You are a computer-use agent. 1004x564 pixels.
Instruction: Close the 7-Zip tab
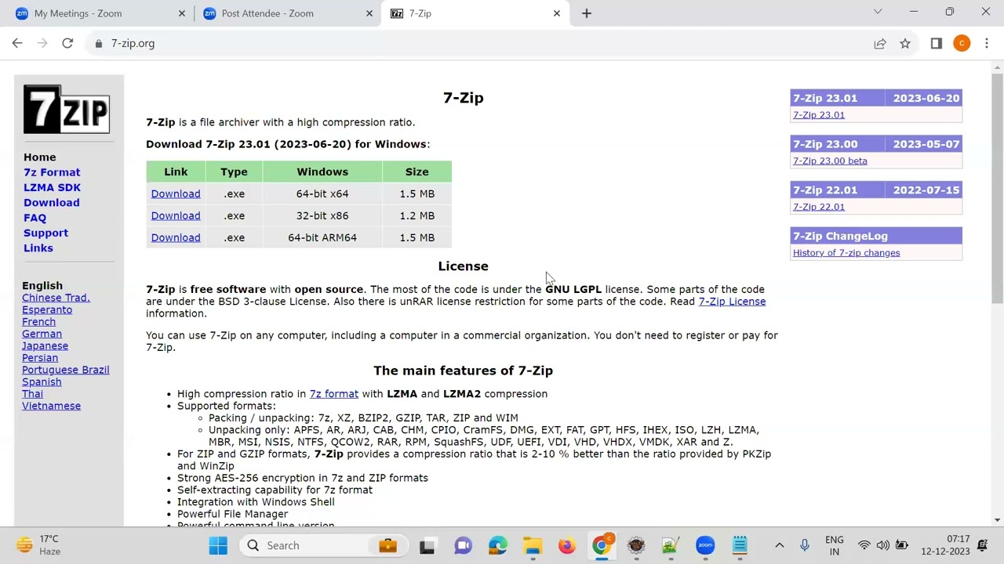557,13
